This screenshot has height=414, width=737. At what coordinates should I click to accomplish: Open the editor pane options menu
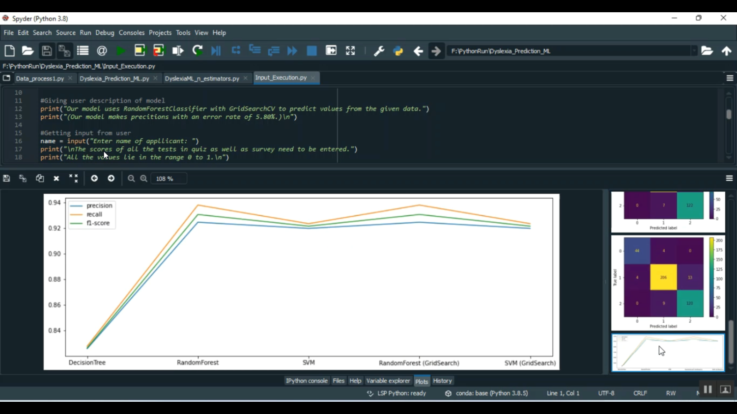(x=730, y=78)
